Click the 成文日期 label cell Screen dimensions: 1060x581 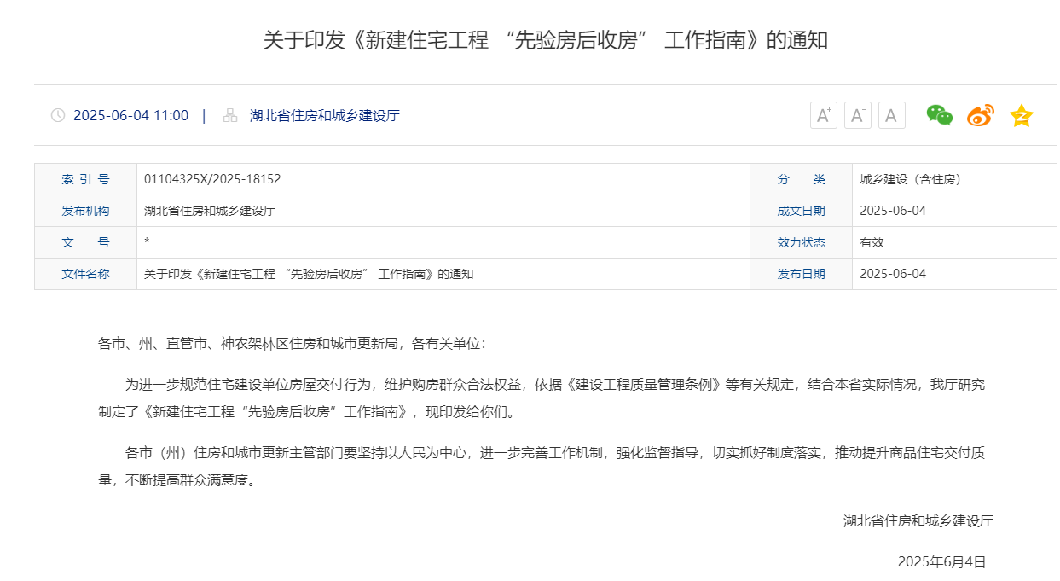click(x=801, y=211)
